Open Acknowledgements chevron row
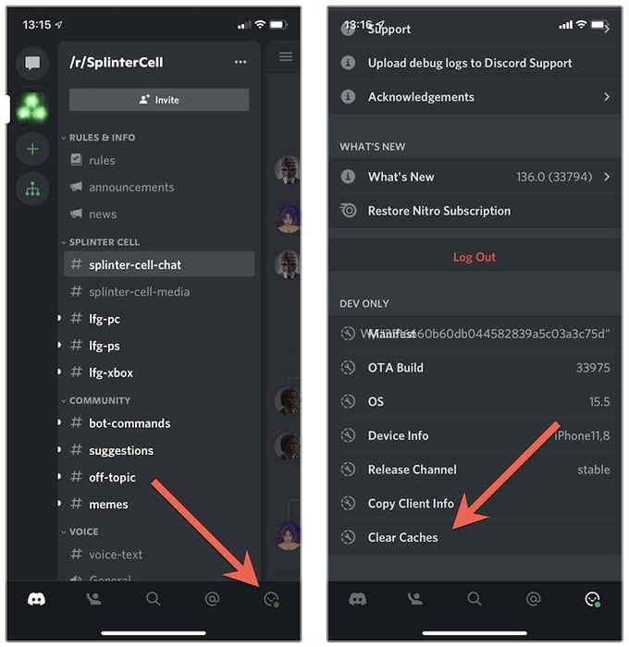The height and width of the screenshot is (647, 629). tap(475, 97)
